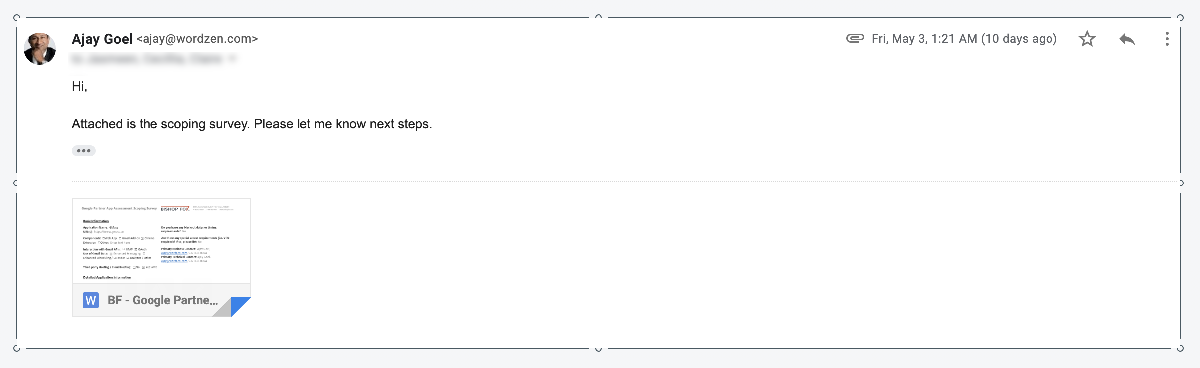This screenshot has width=1200, height=368.
Task: Open the scoping survey document preview
Action: (x=161, y=241)
